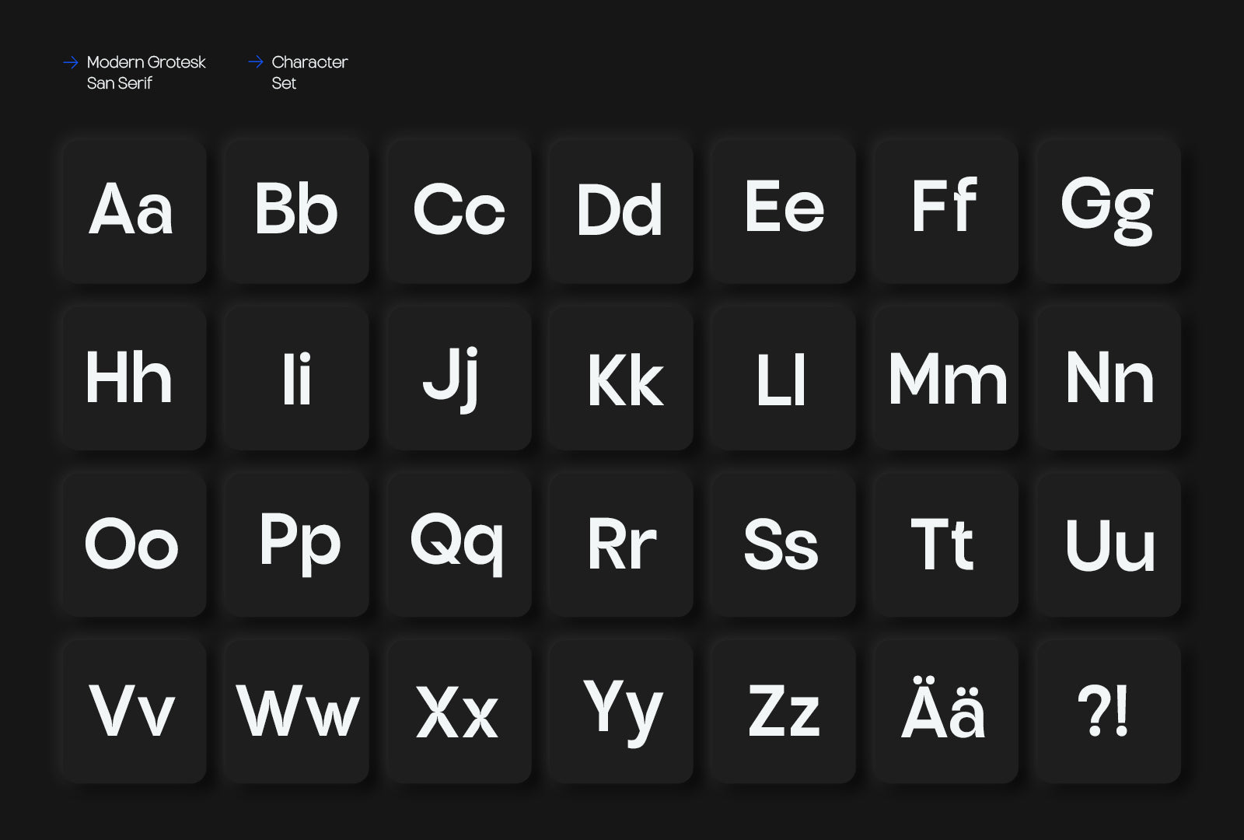Click the Aa character tile
The width and height of the screenshot is (1244, 840).
[134, 212]
